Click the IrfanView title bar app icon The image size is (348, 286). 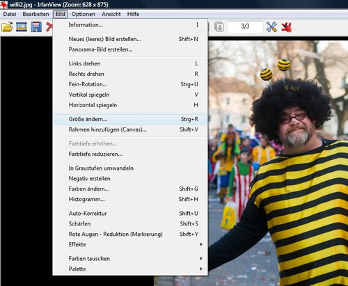click(x=4, y=5)
